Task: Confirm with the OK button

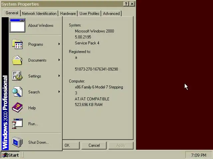Action: [x=71, y=145]
